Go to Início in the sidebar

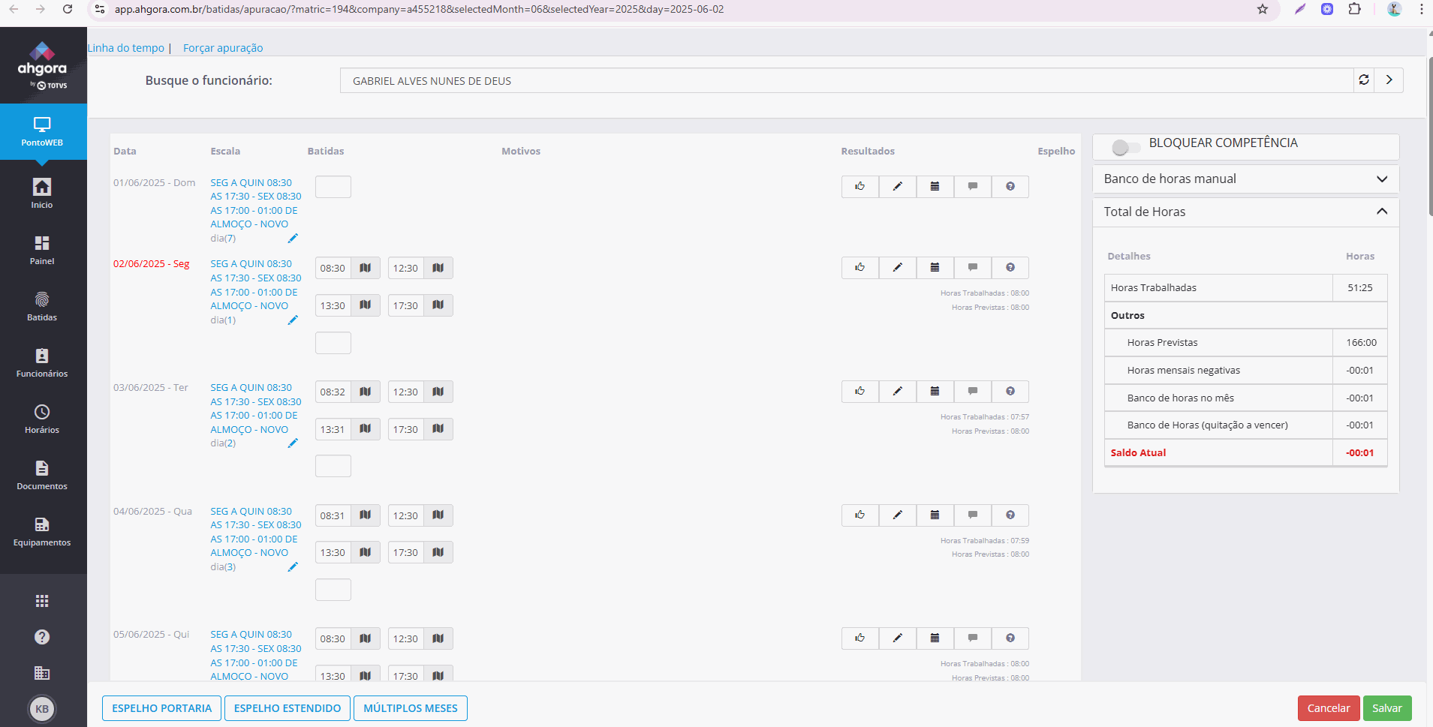click(42, 194)
